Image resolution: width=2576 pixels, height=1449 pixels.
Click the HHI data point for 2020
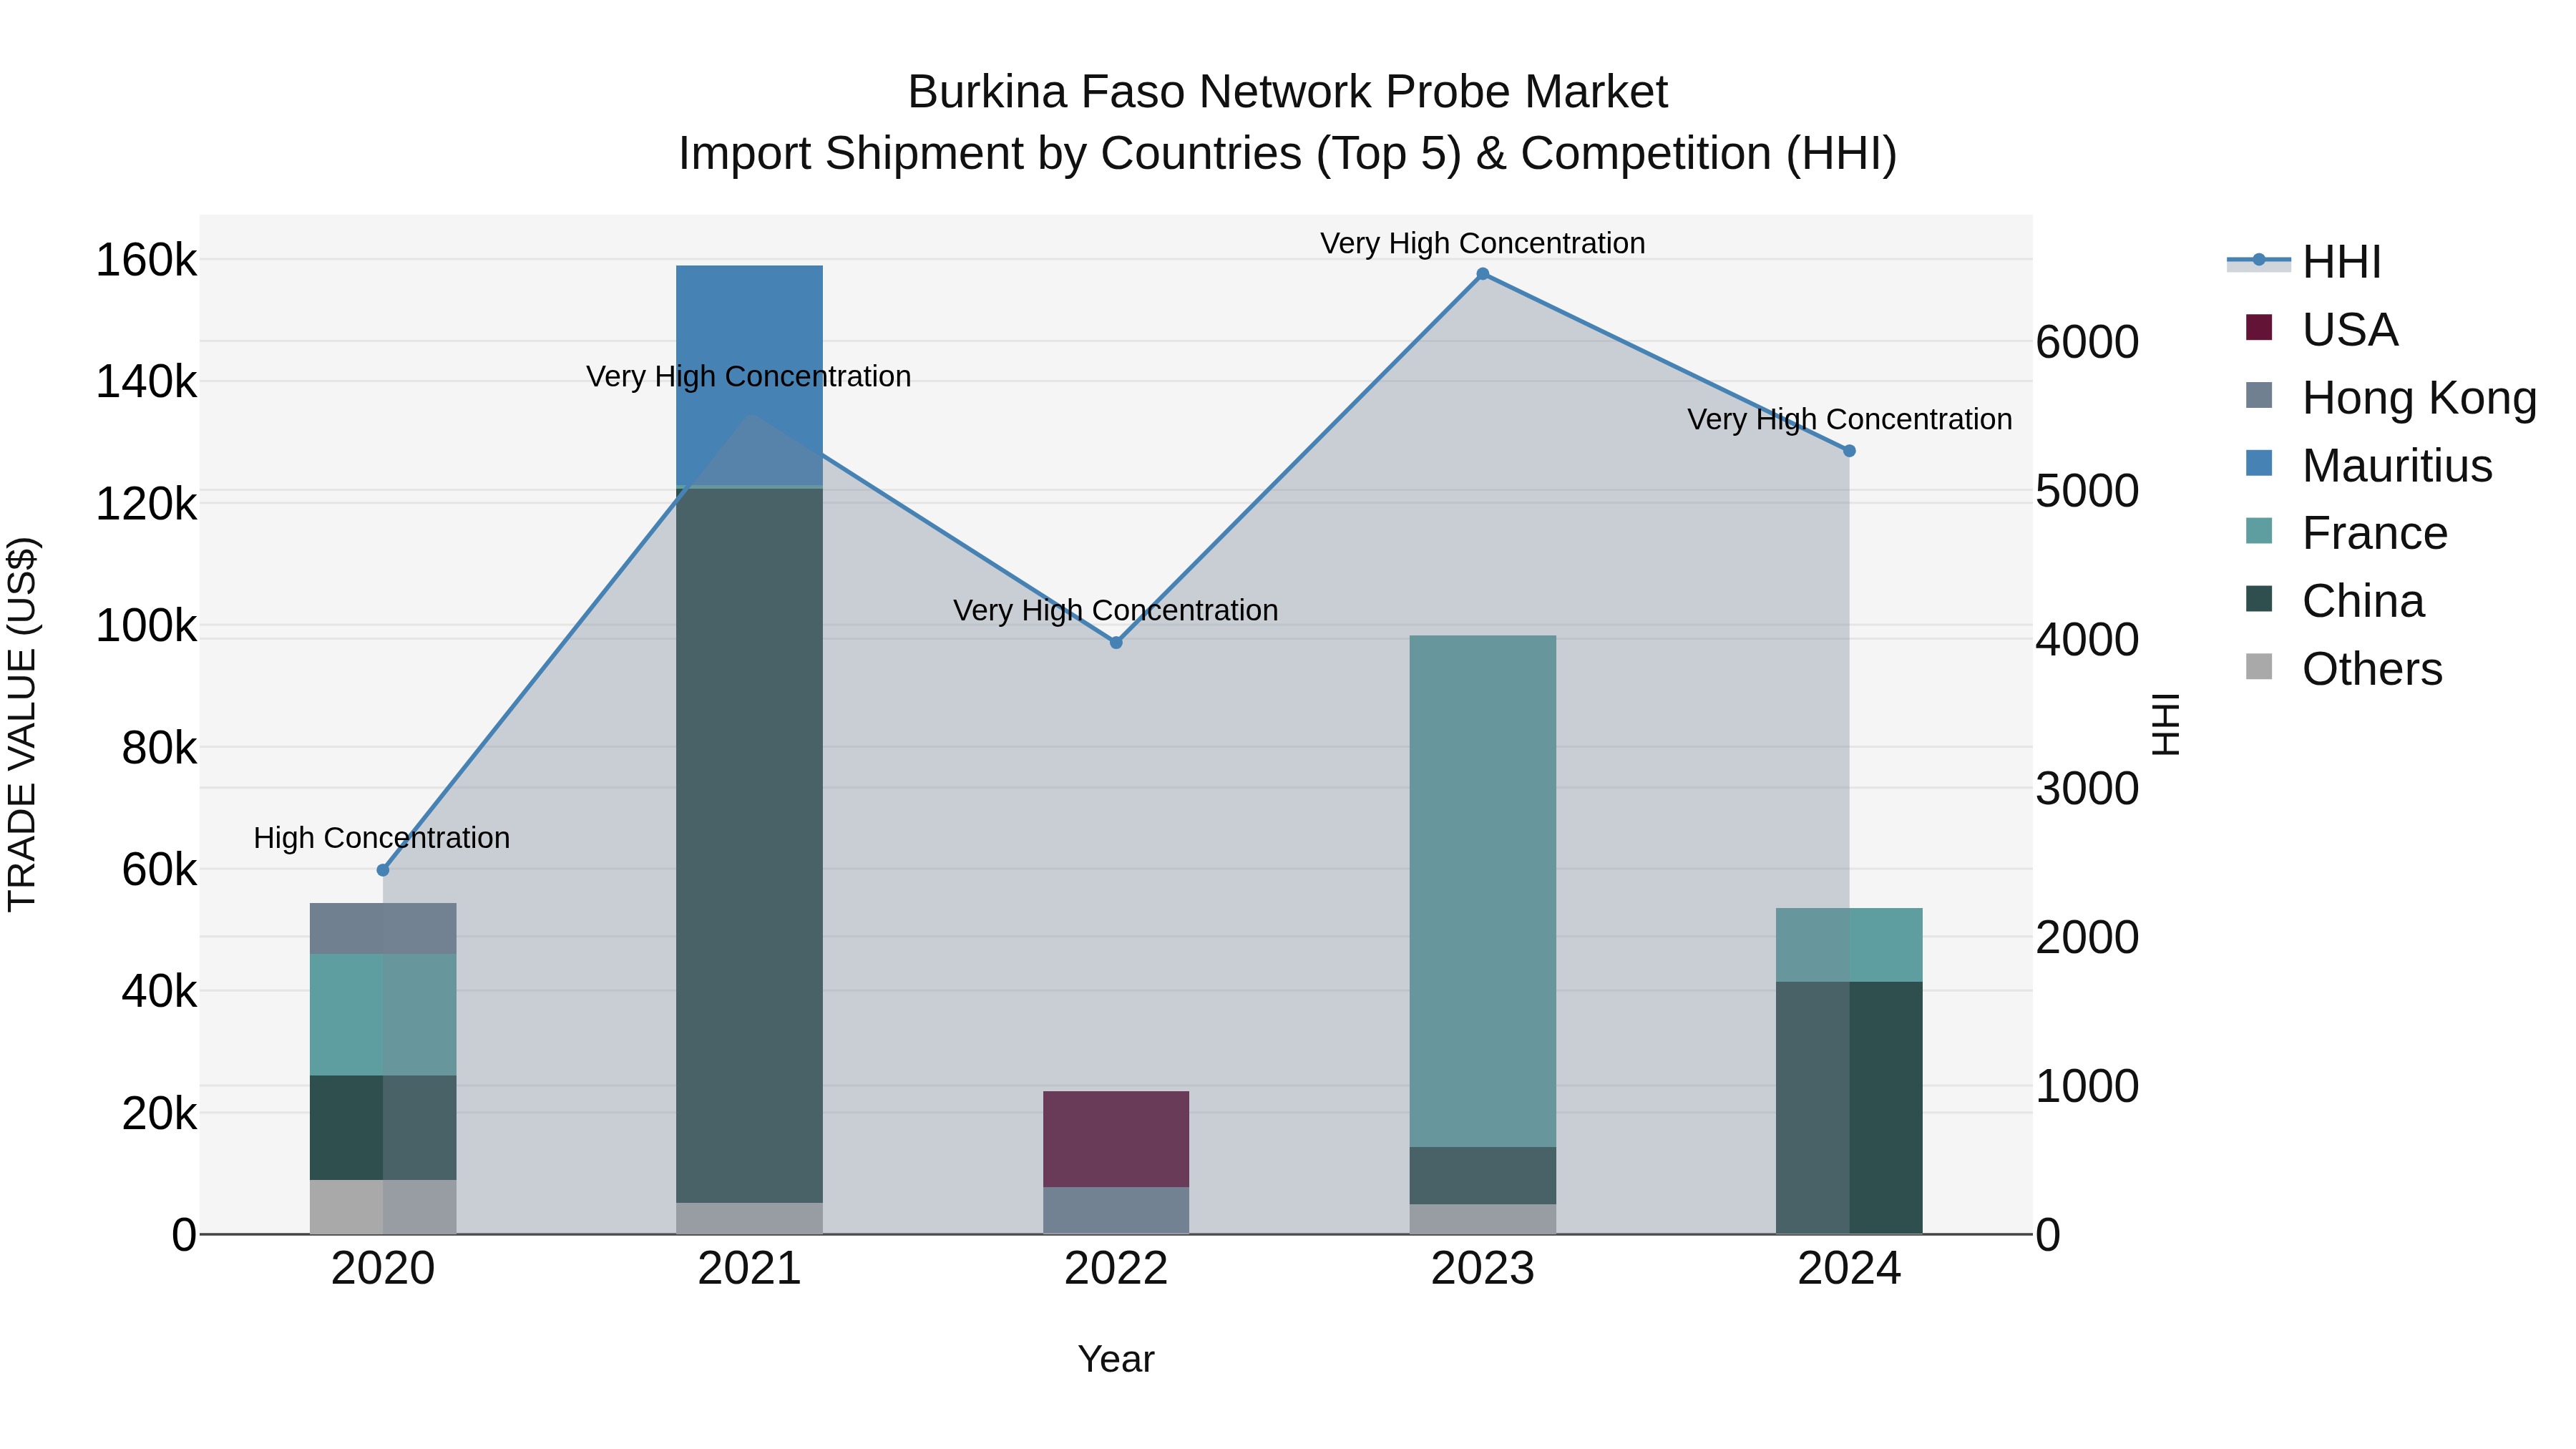point(383,870)
